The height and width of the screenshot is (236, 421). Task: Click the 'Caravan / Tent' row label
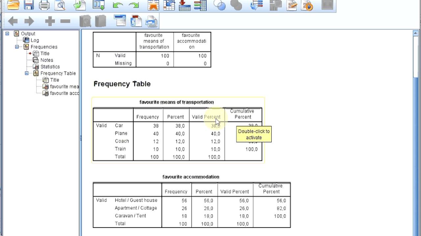[130, 216]
